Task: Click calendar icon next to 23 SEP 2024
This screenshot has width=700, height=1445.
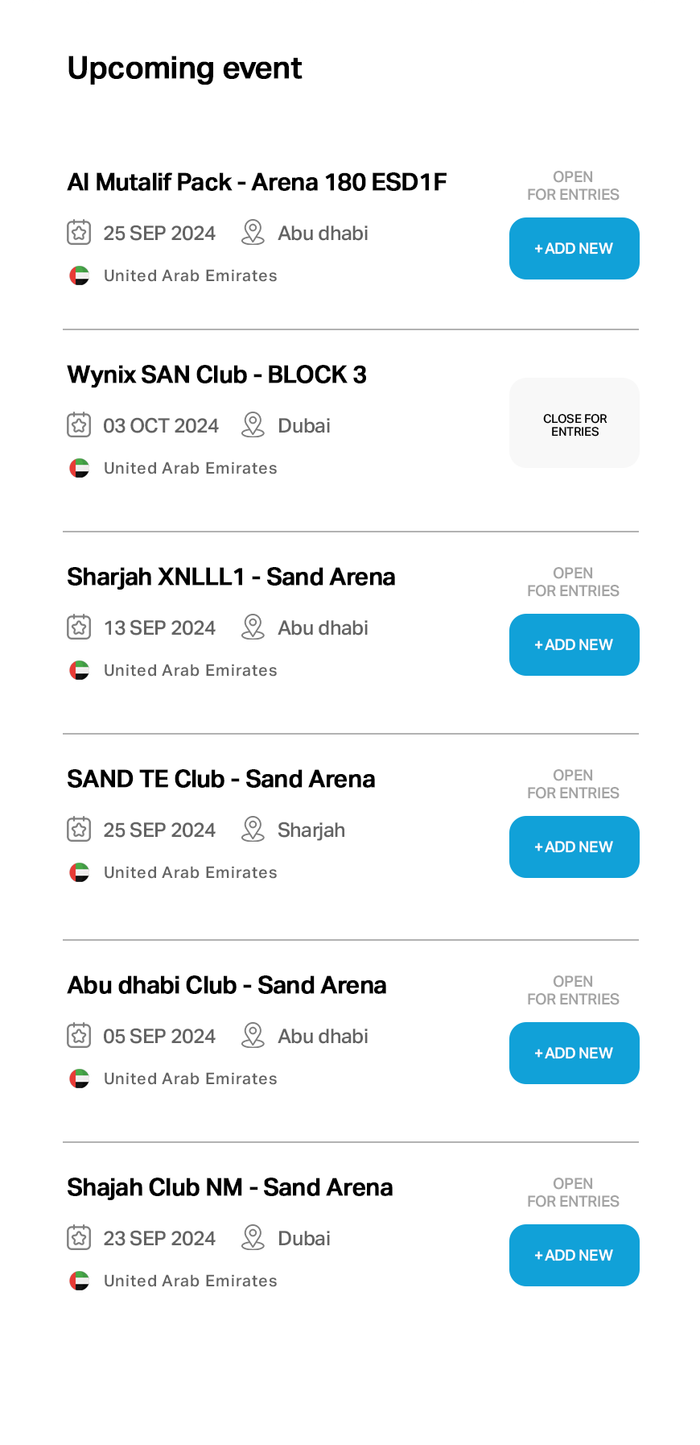Action: click(x=79, y=1237)
